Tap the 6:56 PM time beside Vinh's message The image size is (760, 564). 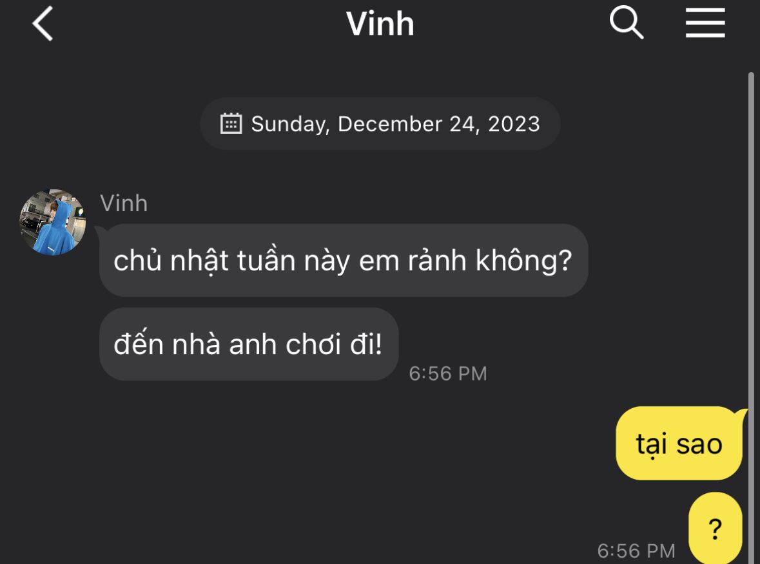pyautogui.click(x=448, y=373)
